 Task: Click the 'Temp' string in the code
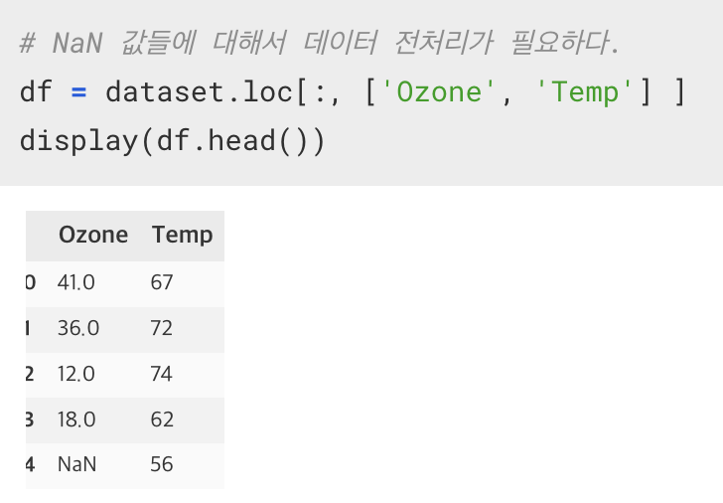585,91
